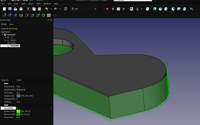Collapse the Unnamed document tree node
200x125 pixels.
2,35
